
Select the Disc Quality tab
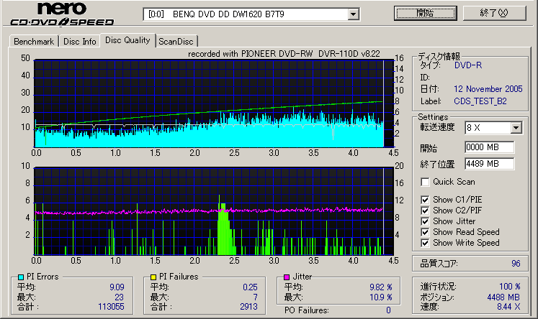coord(127,40)
